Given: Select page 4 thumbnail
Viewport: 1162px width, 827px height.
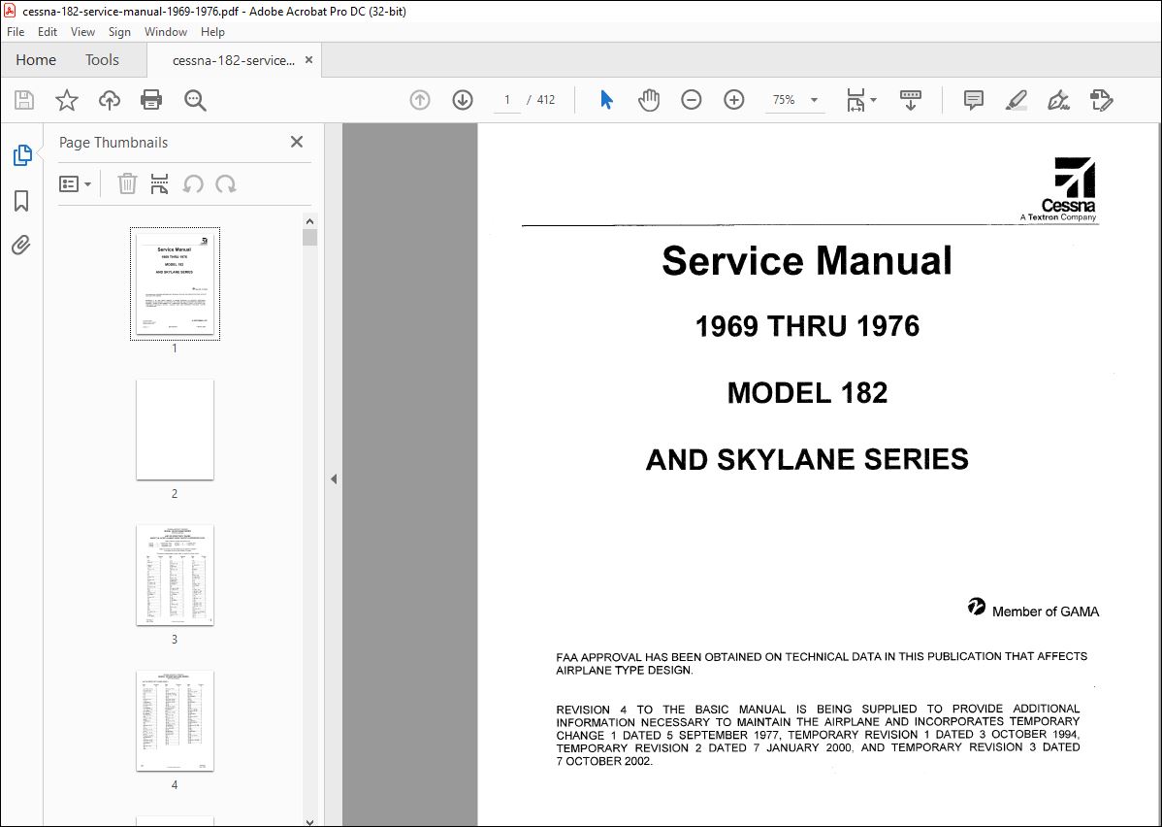Looking at the screenshot, I should tap(175, 721).
